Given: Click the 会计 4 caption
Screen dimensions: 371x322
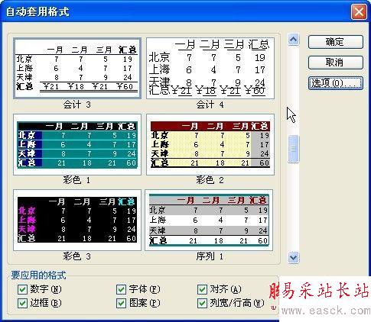Looking at the screenshot, I should coord(210,105).
